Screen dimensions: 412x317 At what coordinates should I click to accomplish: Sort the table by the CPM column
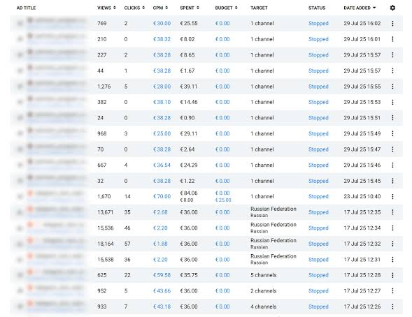pyautogui.click(x=160, y=8)
